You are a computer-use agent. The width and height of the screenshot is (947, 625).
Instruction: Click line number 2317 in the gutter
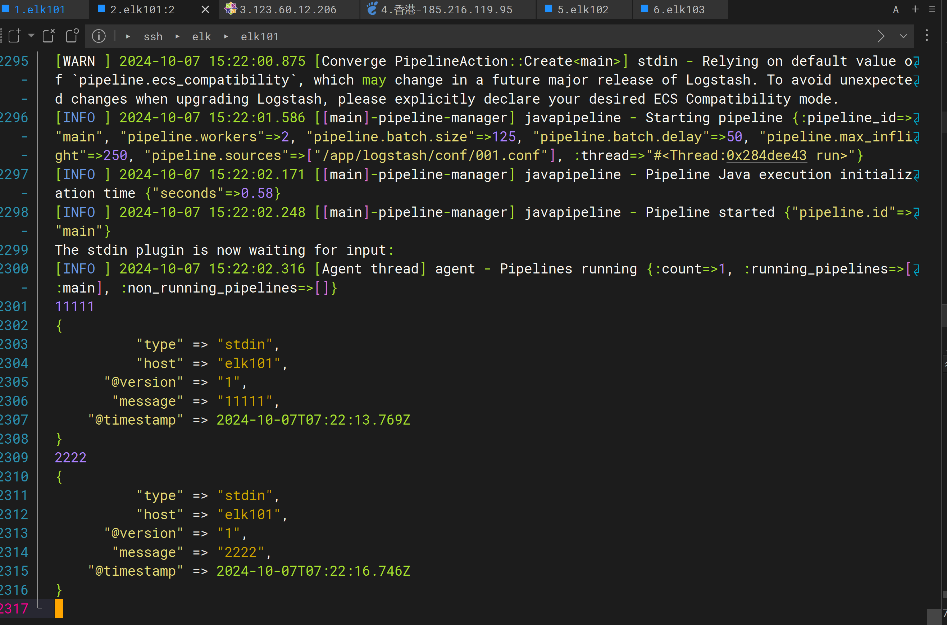coord(14,609)
